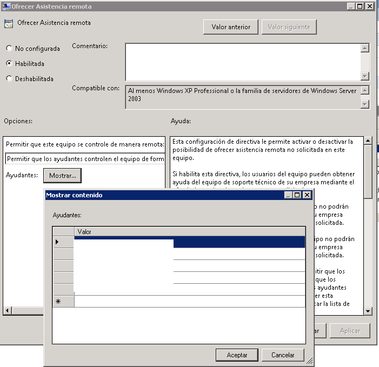Screen dimensions: 379x367
Task: Click scroll down arrow of Ayuda panel
Action: pyautogui.click(x=368, y=311)
